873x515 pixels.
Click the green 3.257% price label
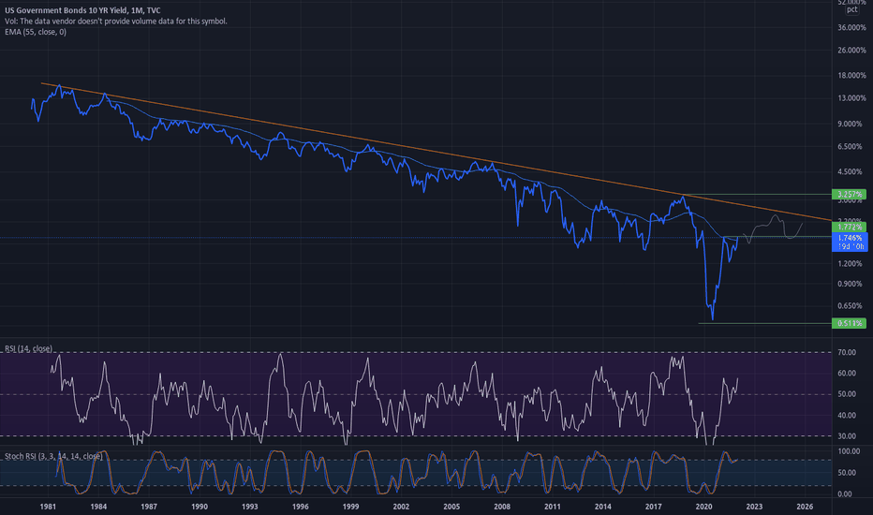click(849, 195)
